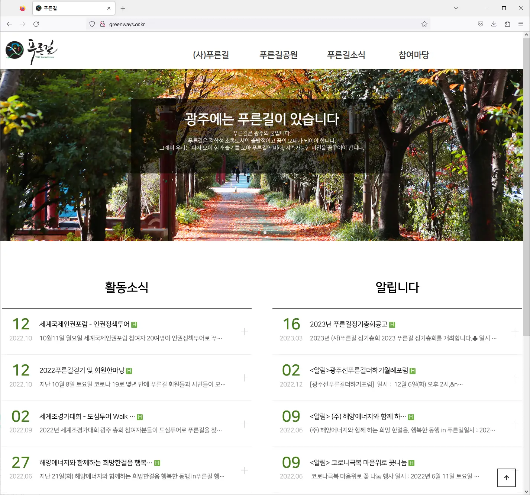This screenshot has height=495, width=530.
Task: Open the 코로나극복 마음위로 꽃나눔 notice
Action: (359, 463)
